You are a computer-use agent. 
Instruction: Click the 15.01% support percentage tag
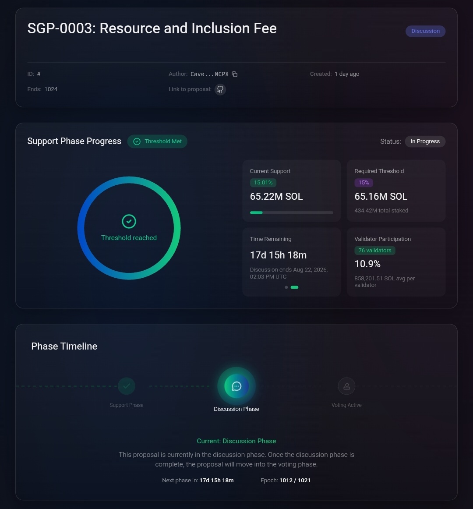[263, 183]
